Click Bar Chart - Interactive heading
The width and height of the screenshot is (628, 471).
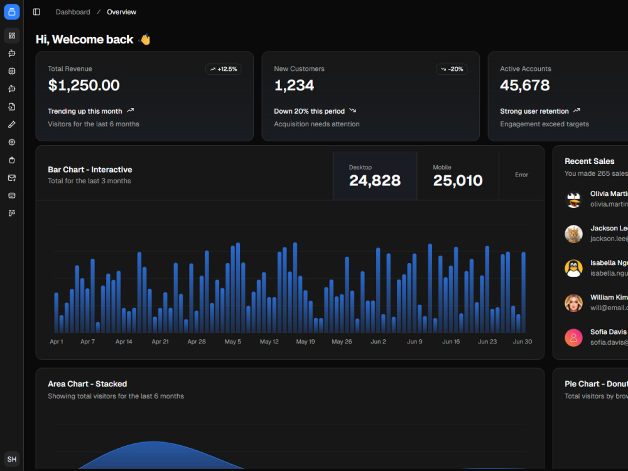(90, 170)
